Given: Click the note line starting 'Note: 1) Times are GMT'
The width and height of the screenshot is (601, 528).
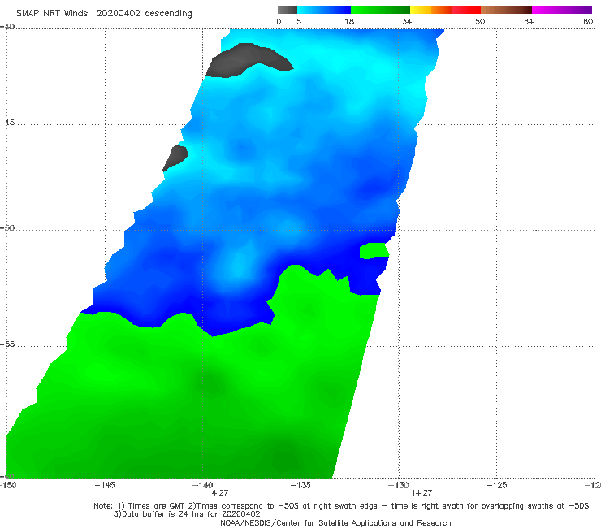Looking at the screenshot, I should (341, 506).
